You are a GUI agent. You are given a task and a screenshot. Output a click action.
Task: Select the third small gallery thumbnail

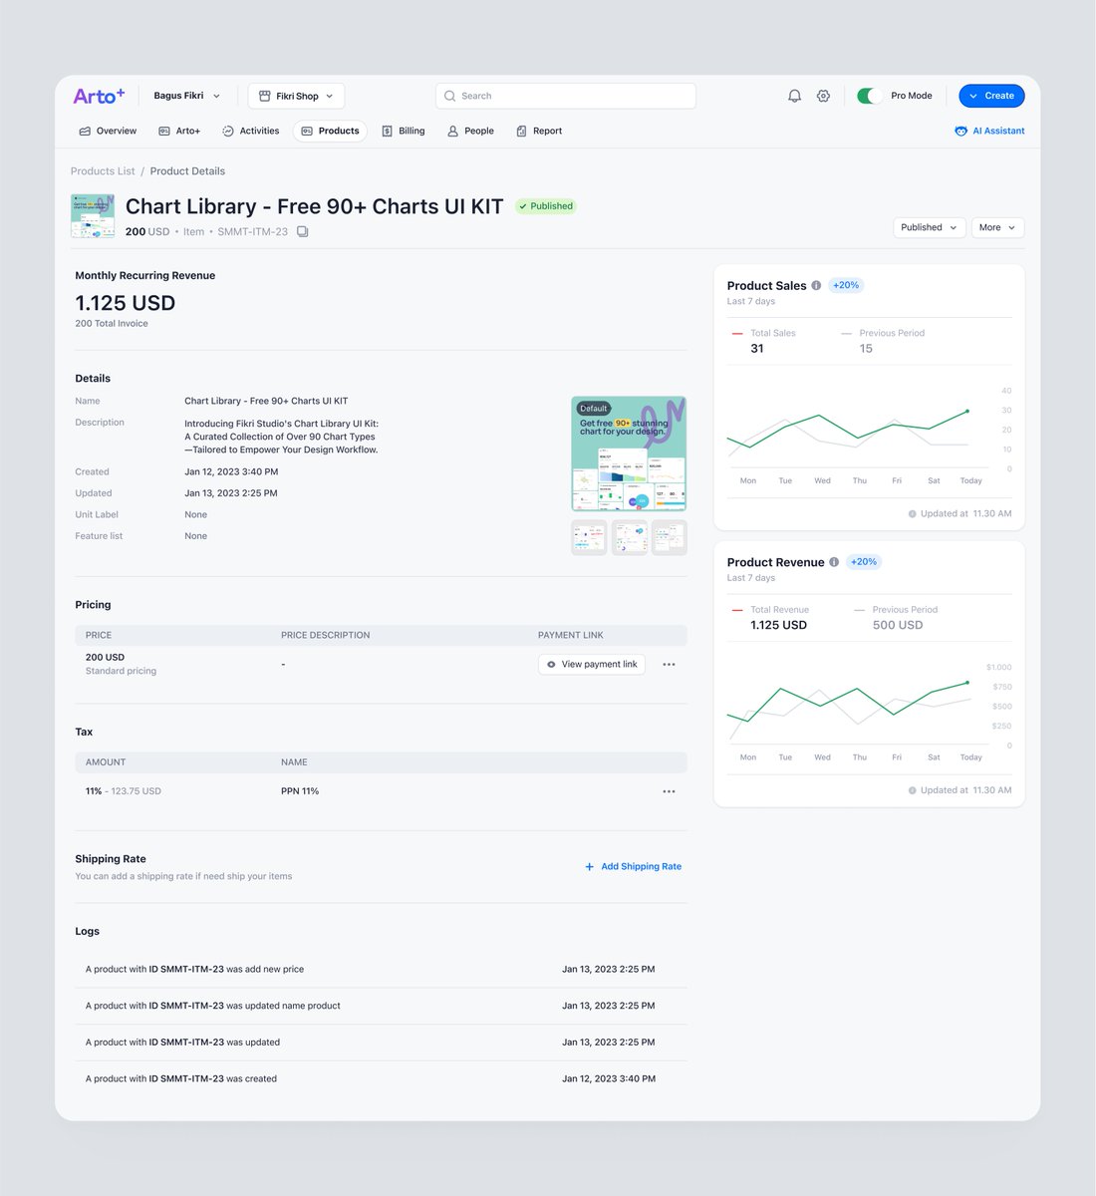(670, 538)
